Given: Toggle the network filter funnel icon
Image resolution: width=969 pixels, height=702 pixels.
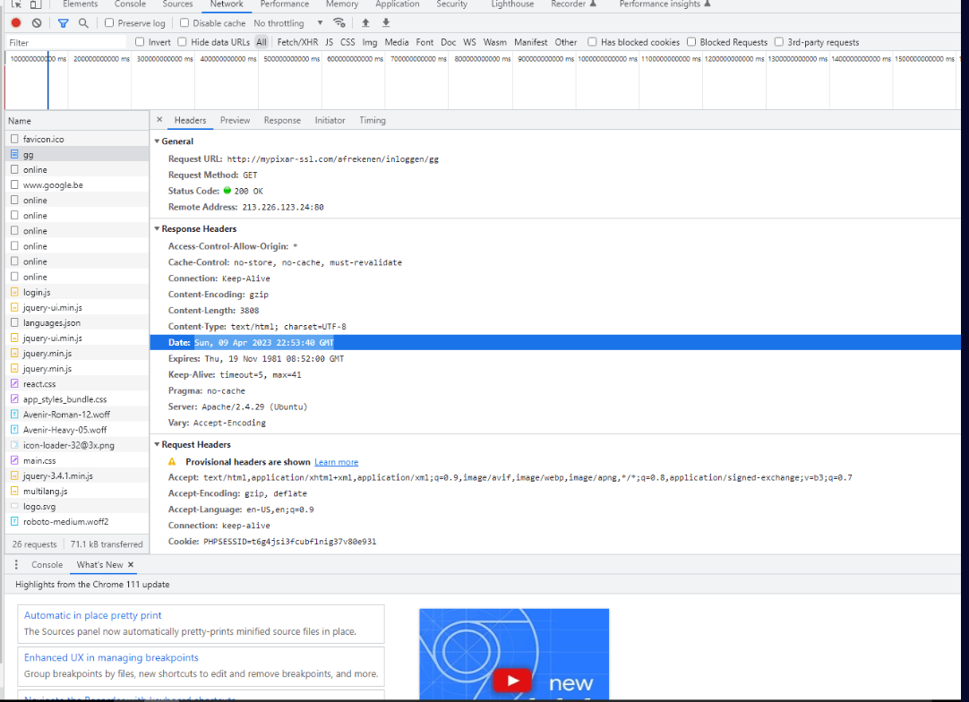Looking at the screenshot, I should point(63,23).
